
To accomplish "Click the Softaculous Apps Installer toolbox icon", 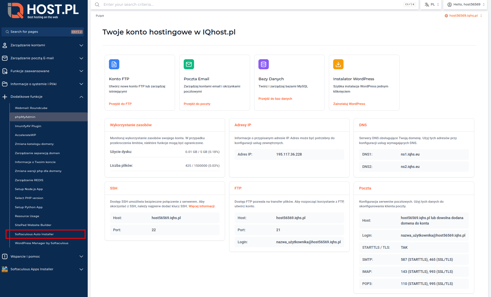I will coord(5,269).
